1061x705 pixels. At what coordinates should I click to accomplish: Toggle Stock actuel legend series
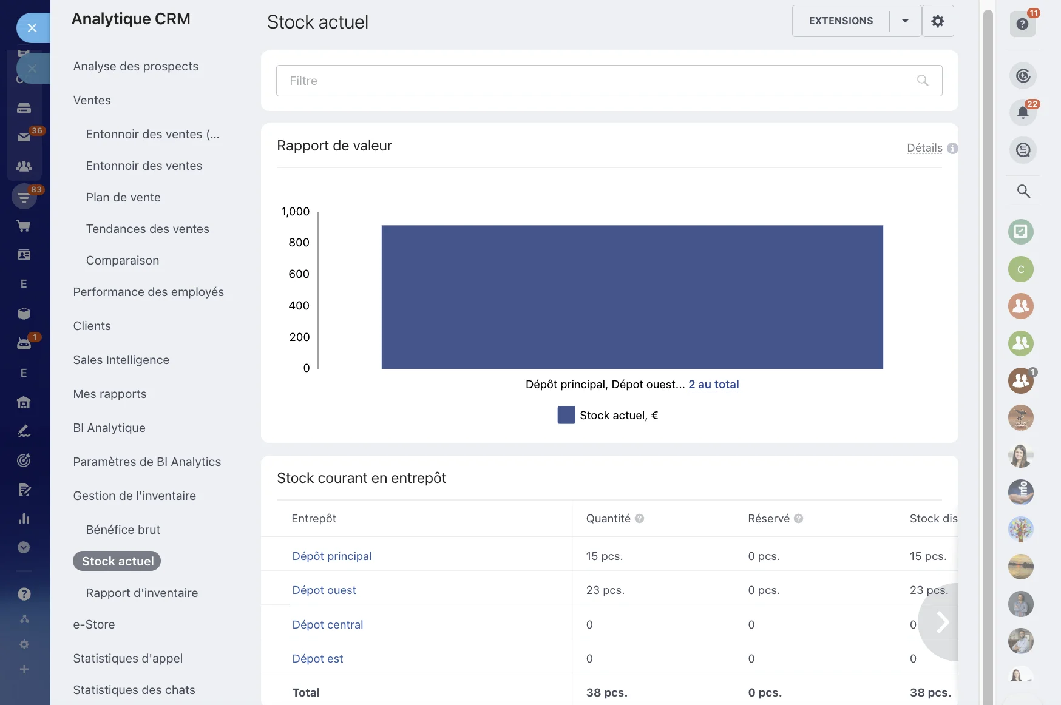[x=608, y=416]
